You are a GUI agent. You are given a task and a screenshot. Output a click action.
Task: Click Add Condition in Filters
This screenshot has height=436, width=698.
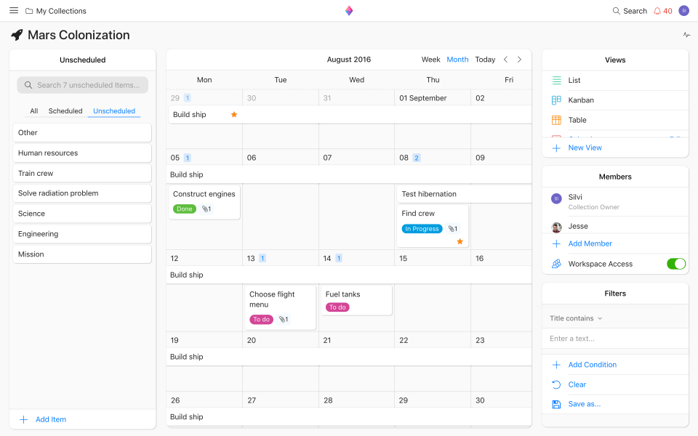coord(592,365)
